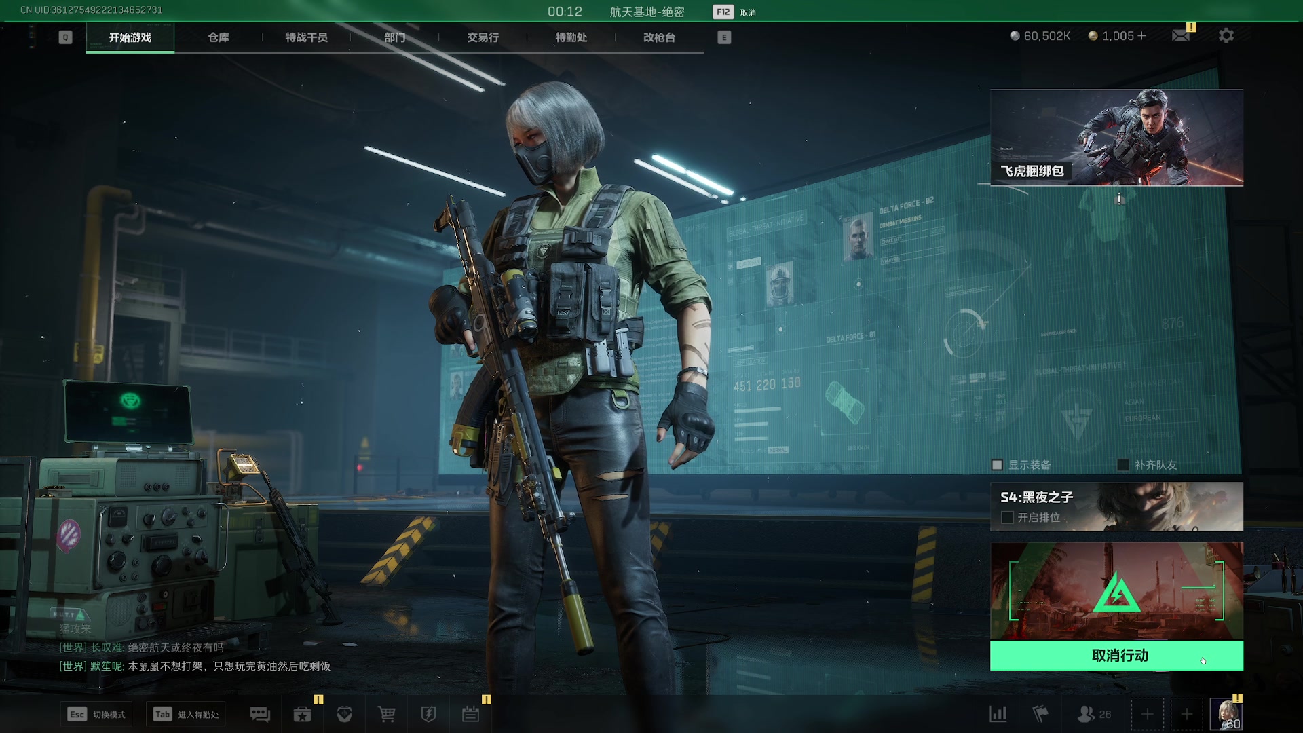1303x733 pixels.
Task: Click the flags icon in bottom bar
Action: coord(1040,714)
